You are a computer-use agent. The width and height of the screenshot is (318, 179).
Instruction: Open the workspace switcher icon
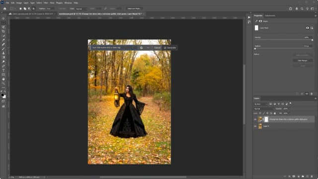pyautogui.click(x=313, y=9)
